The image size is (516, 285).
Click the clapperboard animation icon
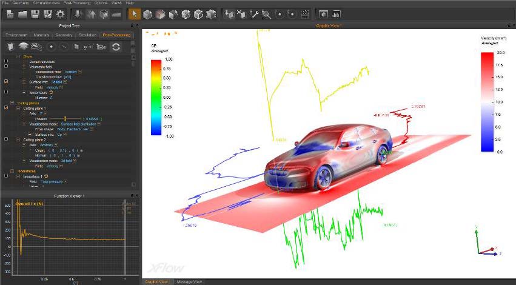[305, 13]
